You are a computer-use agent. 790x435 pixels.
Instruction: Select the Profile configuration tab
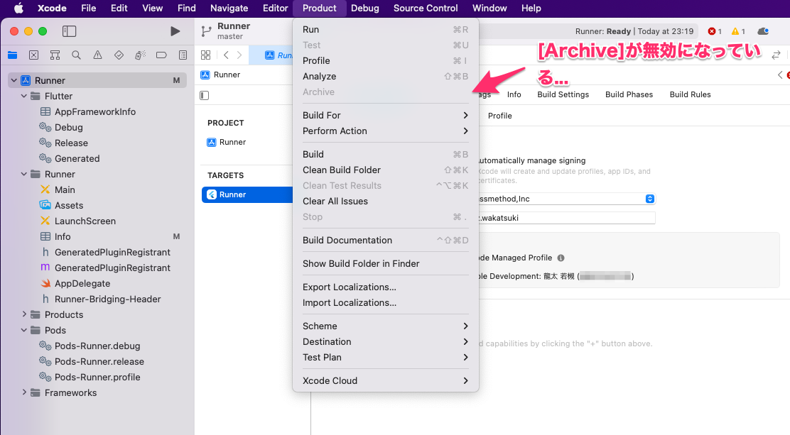500,116
